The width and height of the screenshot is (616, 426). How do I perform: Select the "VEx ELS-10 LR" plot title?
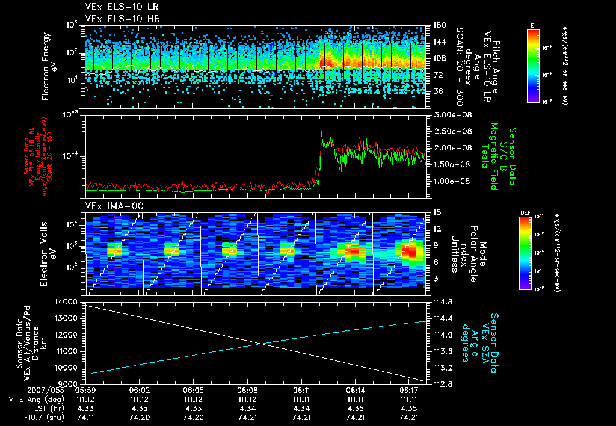pyautogui.click(x=122, y=7)
